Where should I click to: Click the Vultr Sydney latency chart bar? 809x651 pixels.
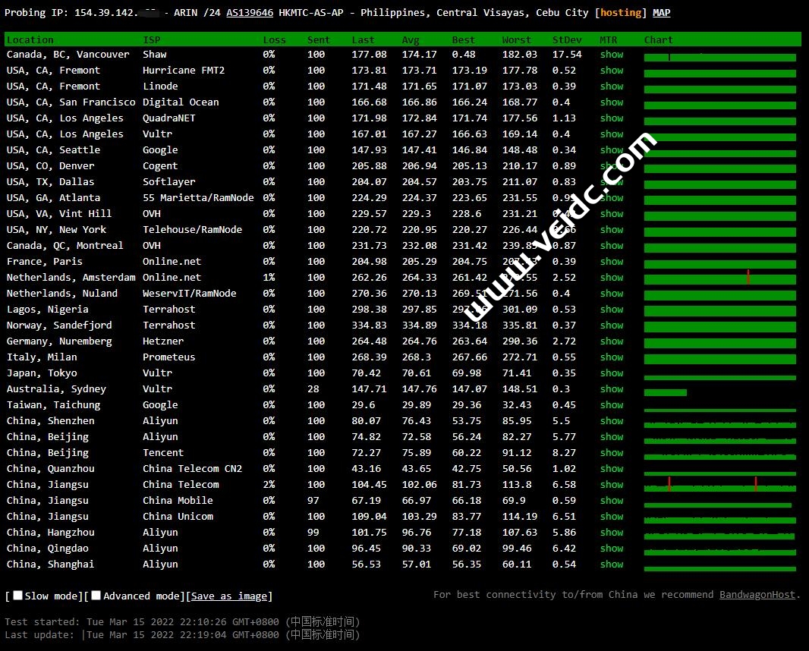(x=665, y=392)
